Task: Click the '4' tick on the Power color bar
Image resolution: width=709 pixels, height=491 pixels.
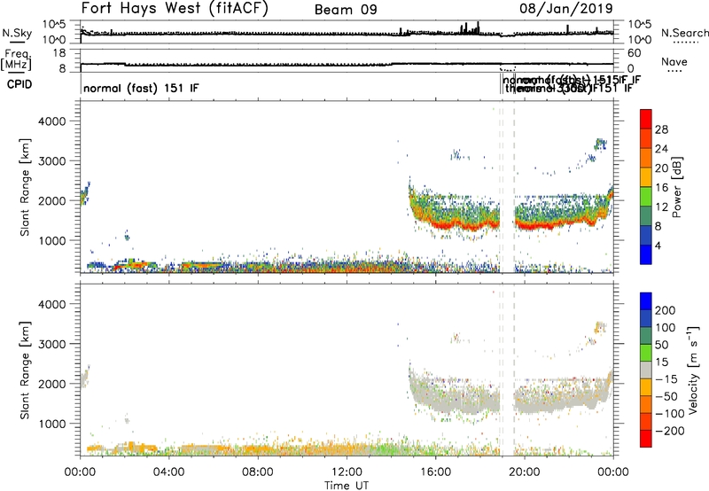Action: (x=658, y=245)
